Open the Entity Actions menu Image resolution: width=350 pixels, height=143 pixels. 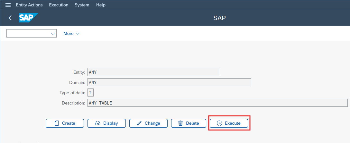pyautogui.click(x=29, y=5)
